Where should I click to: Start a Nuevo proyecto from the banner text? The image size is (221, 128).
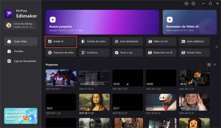[x=60, y=26]
